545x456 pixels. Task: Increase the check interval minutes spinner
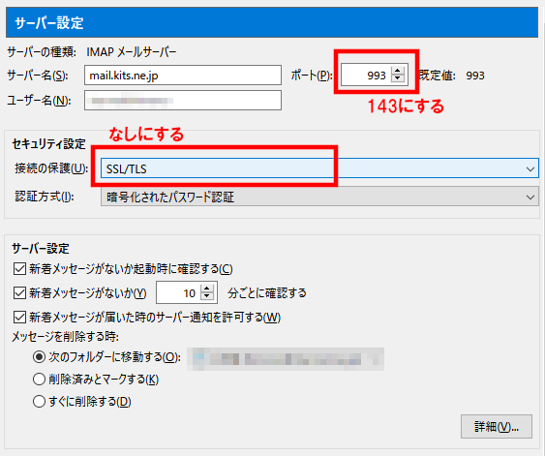coord(207,289)
